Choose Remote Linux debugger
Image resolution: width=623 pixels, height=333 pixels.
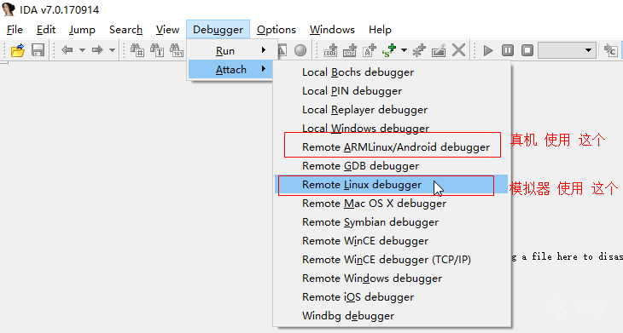point(392,184)
